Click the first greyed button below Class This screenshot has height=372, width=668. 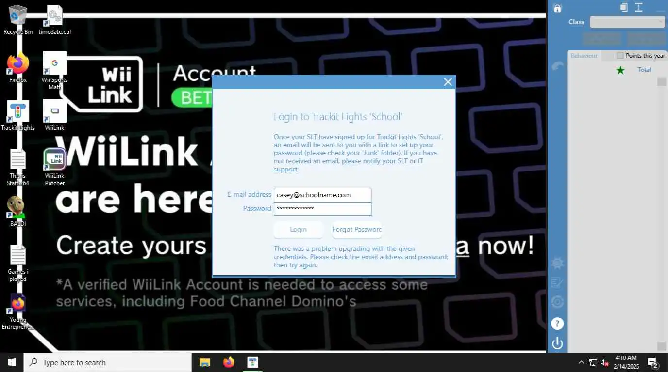point(602,39)
